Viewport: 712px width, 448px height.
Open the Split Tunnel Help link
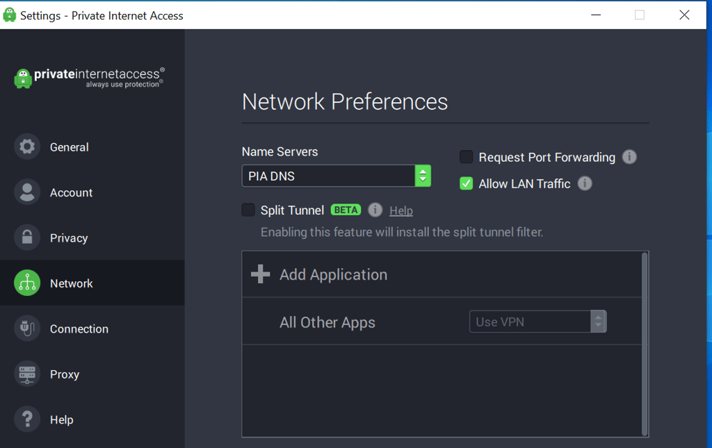(401, 210)
